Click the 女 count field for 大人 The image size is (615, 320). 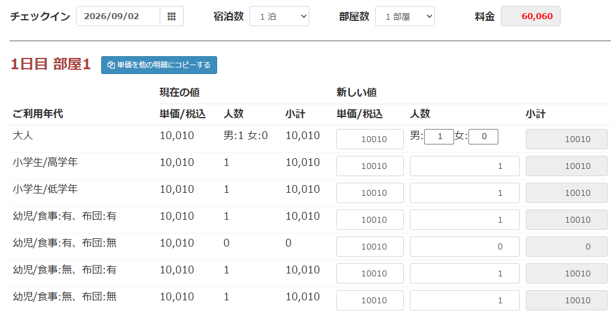click(x=483, y=137)
